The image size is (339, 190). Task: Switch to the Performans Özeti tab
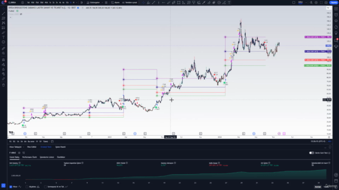point(30,157)
